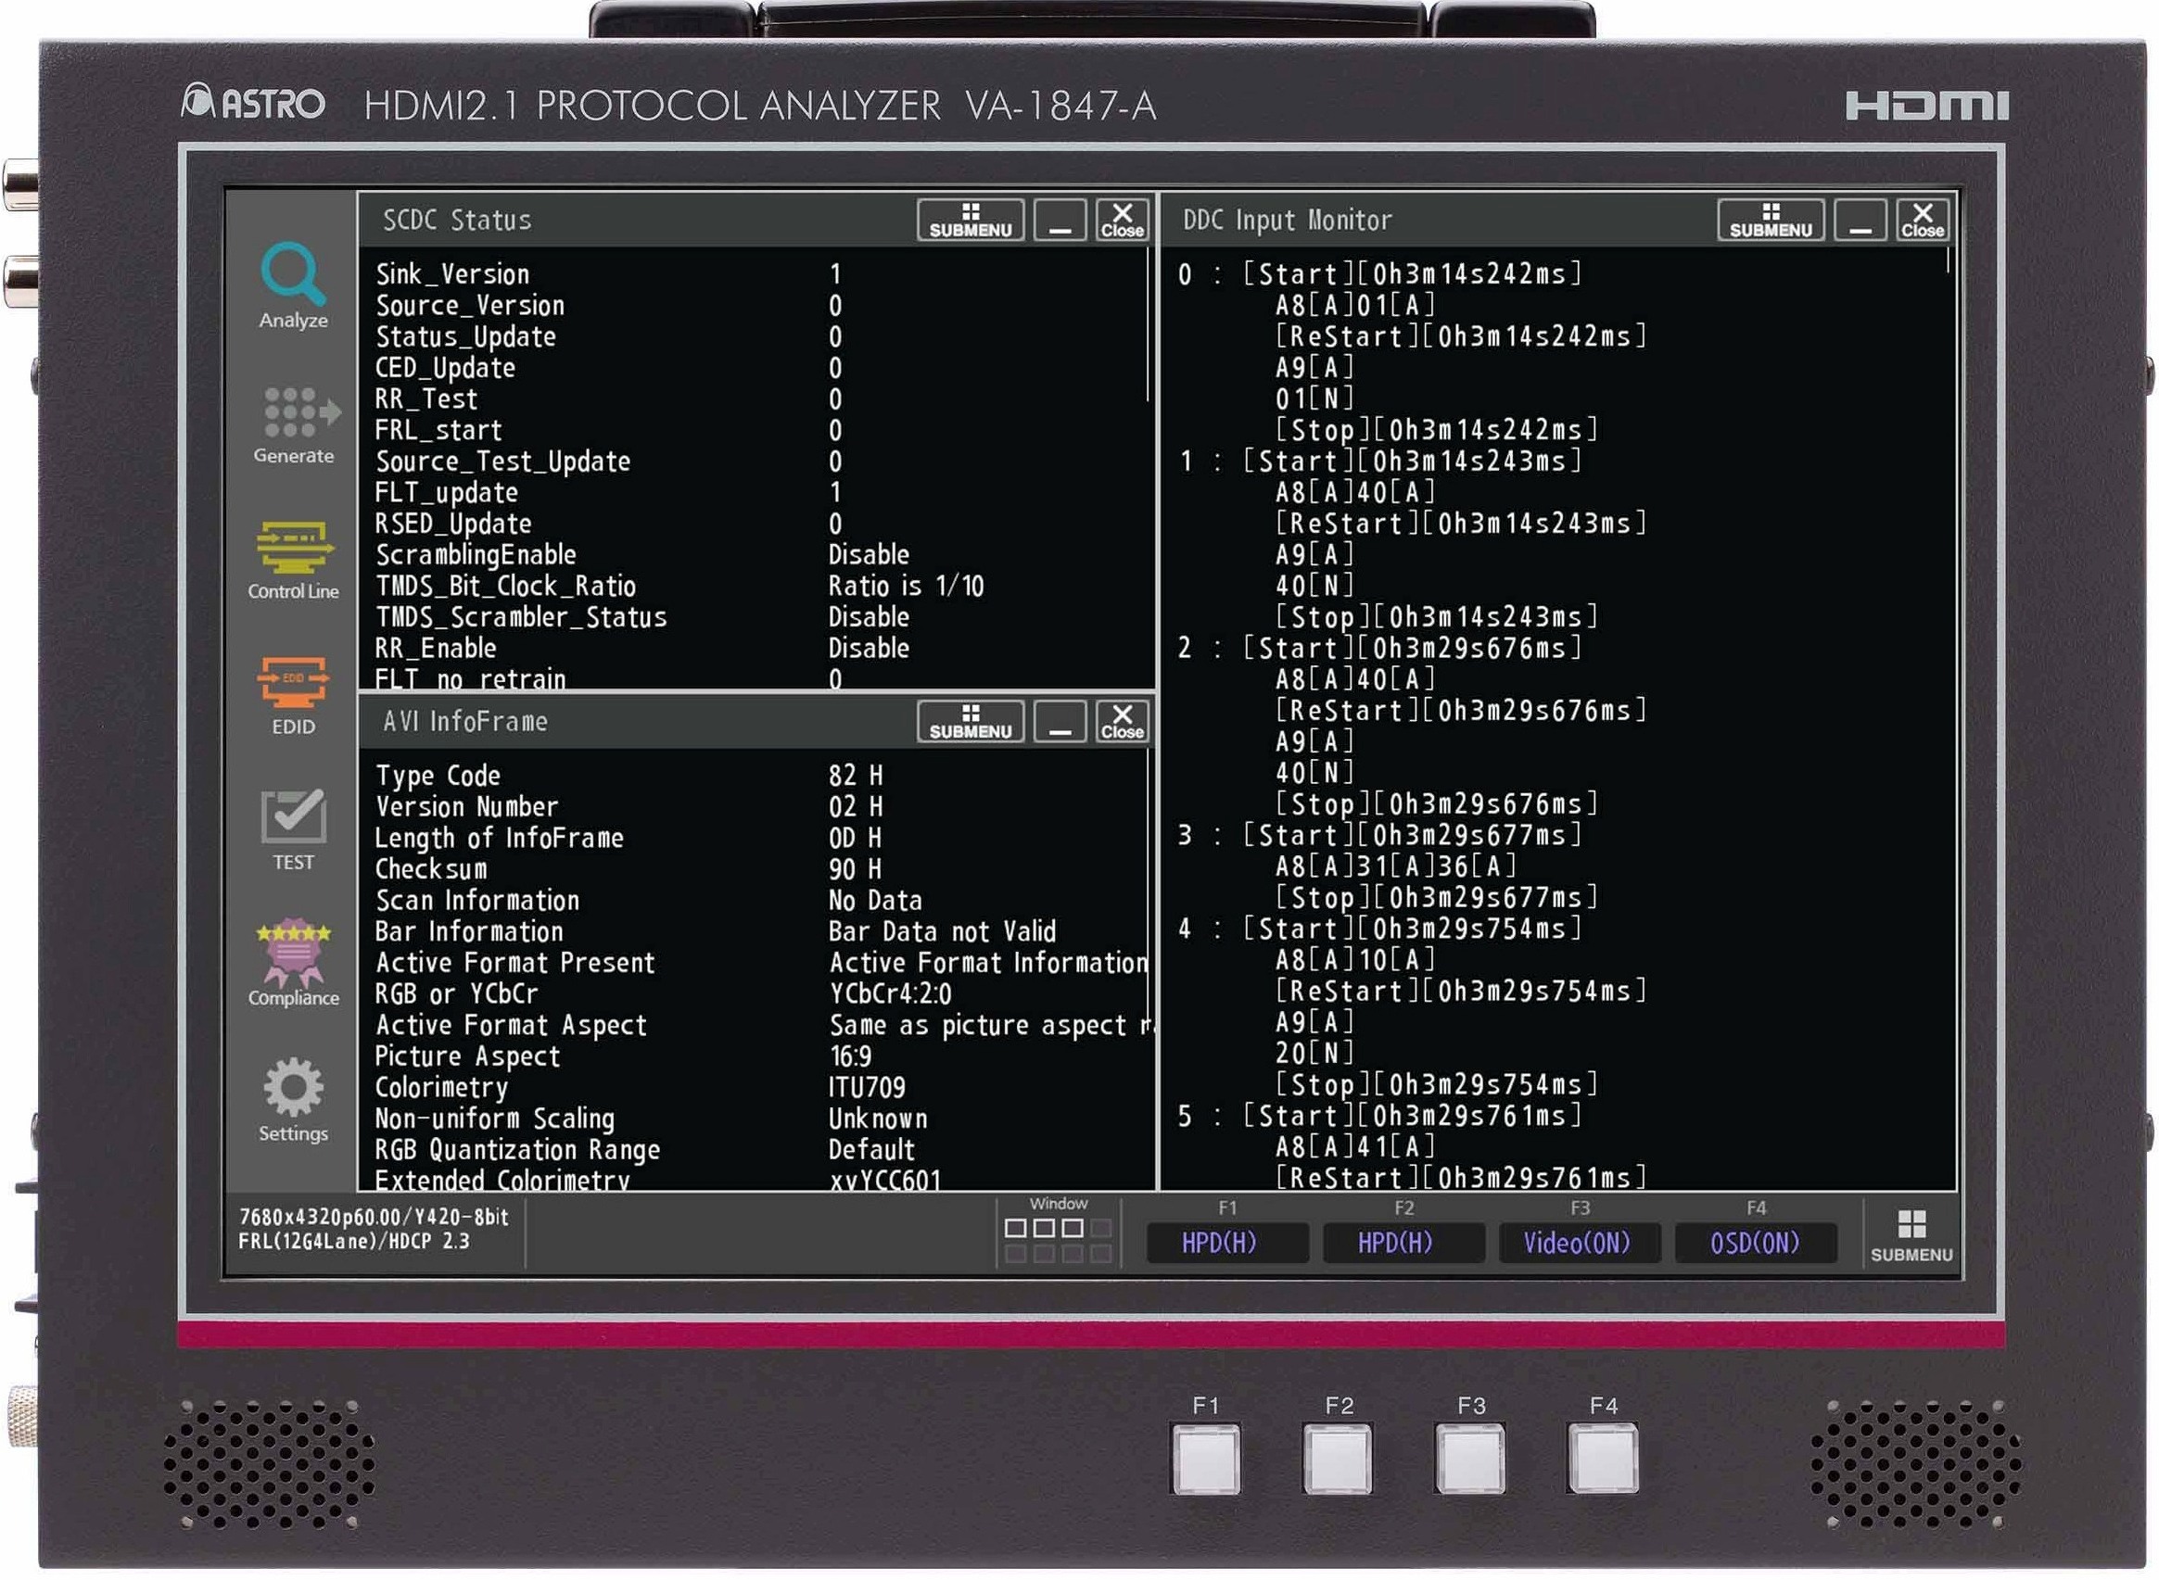
Task: Minimize the DDC Input Monitor panel
Action: [x=1860, y=220]
